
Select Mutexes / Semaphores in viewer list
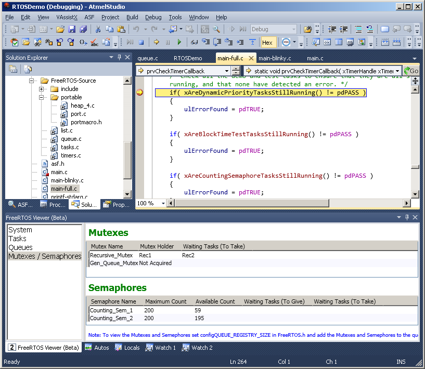pyautogui.click(x=45, y=256)
